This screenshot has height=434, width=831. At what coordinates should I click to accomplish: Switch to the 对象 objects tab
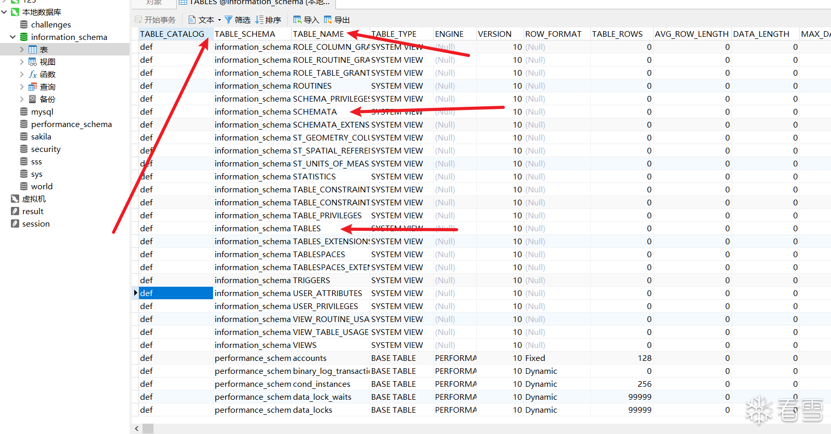click(x=154, y=3)
